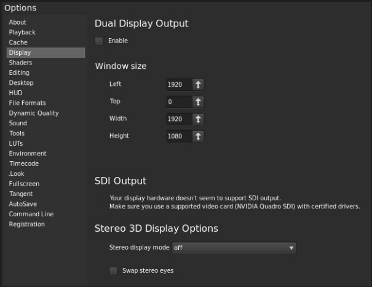Open the Timecode settings
This screenshot has width=372, height=287.
[x=24, y=163]
